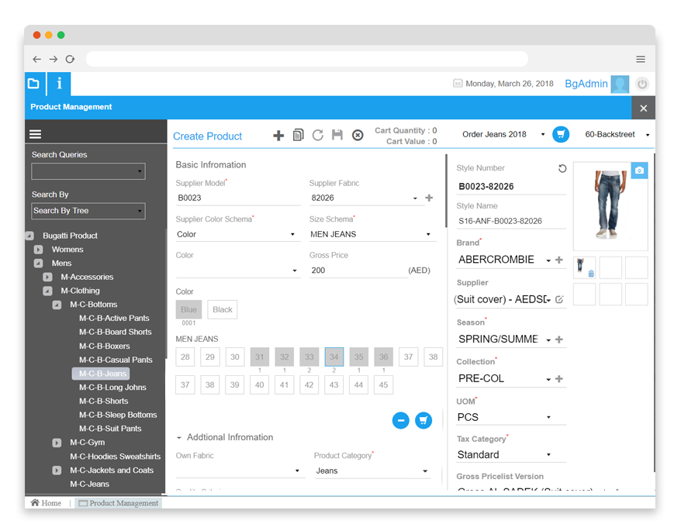The width and height of the screenshot is (681, 524).
Task: Select the Blue color swatch
Action: (188, 310)
